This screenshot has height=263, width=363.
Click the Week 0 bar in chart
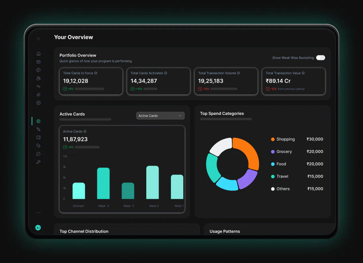click(153, 182)
